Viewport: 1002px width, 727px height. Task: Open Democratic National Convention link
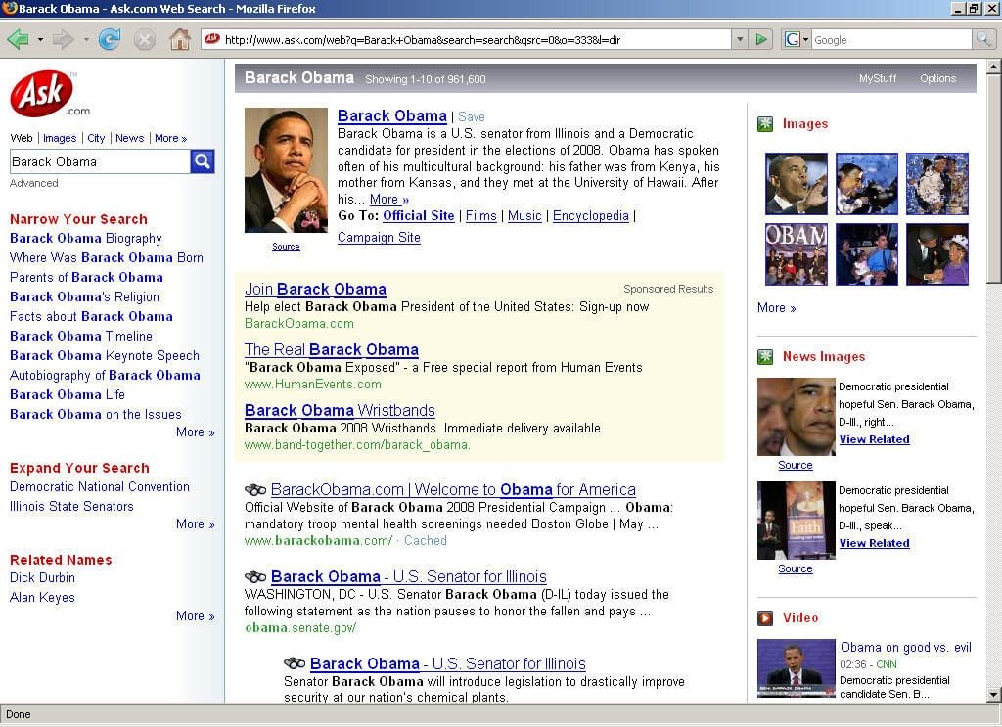[100, 487]
